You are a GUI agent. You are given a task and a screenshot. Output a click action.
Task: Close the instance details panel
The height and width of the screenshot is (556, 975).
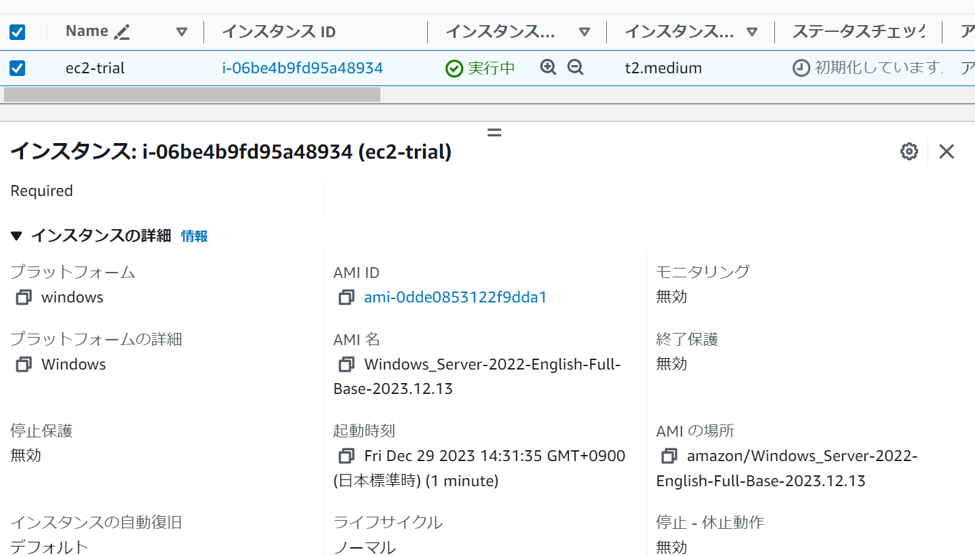(x=947, y=151)
